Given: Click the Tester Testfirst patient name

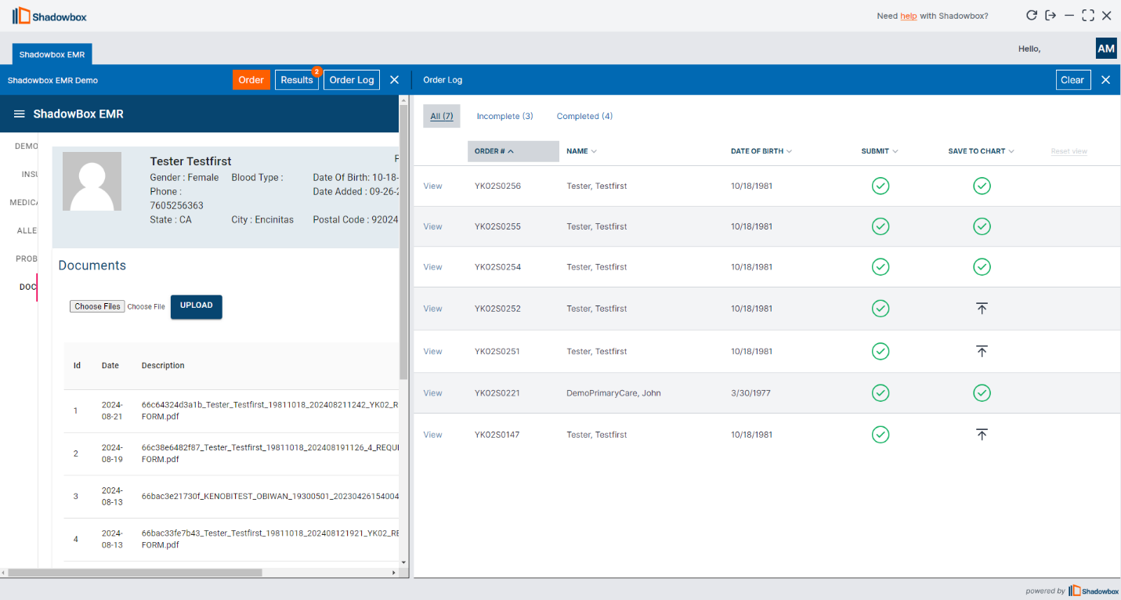Looking at the screenshot, I should tap(190, 161).
